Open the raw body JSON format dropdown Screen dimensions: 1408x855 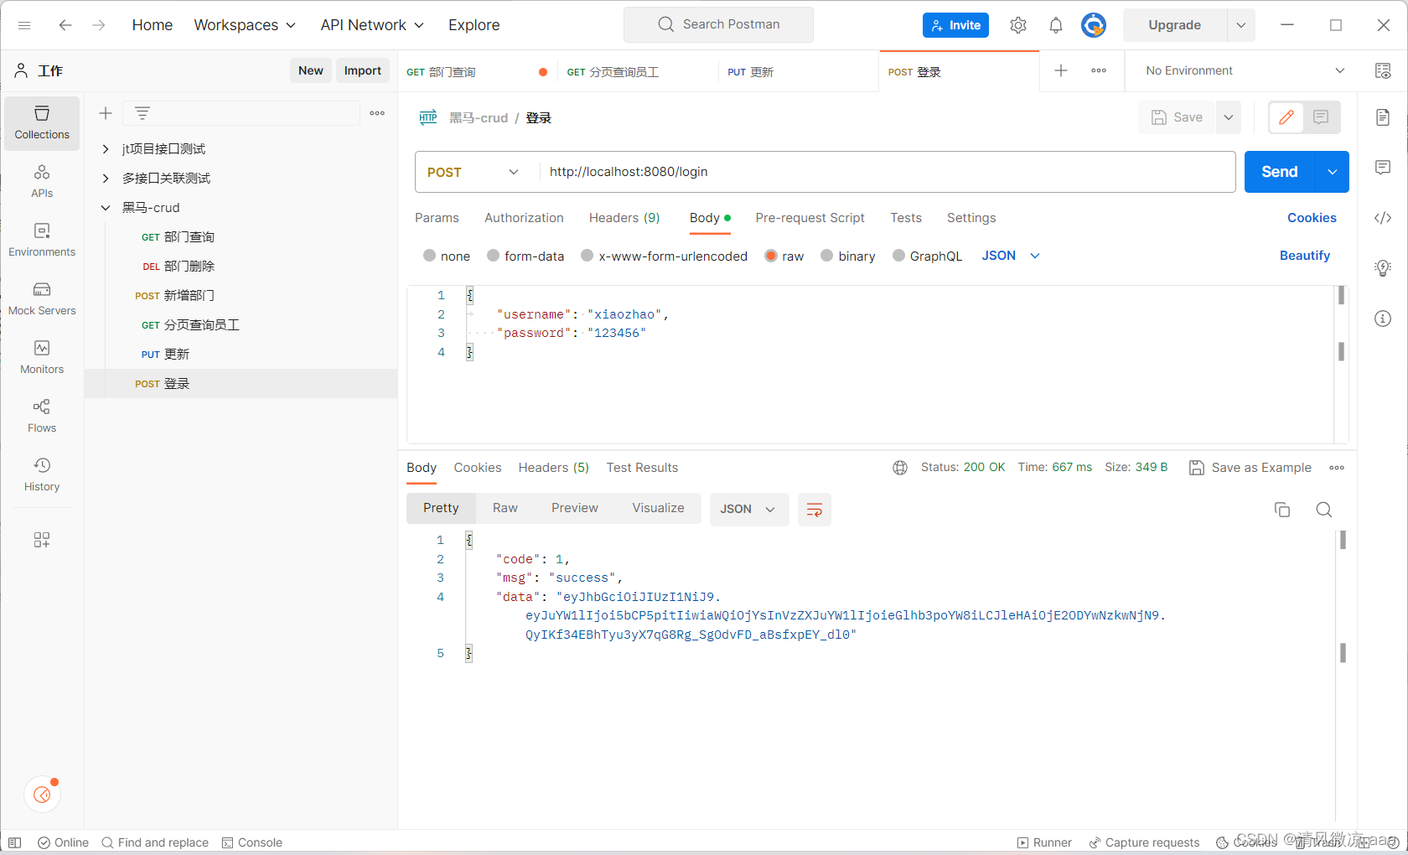click(1011, 256)
